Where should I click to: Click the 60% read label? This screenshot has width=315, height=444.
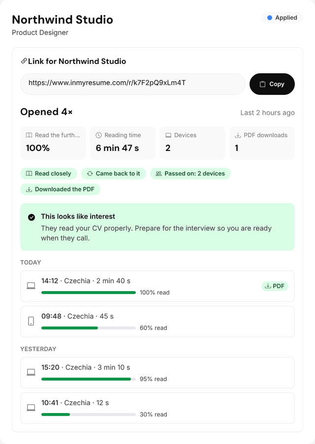pyautogui.click(x=154, y=328)
